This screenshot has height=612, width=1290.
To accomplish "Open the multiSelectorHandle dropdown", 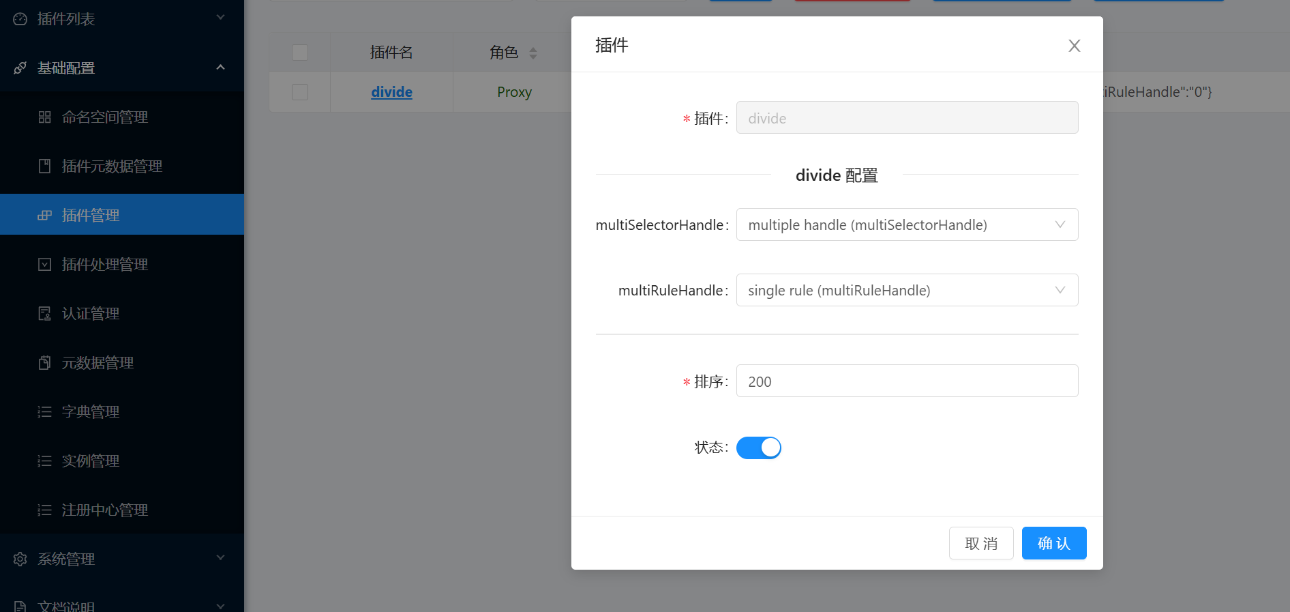I will (x=907, y=224).
